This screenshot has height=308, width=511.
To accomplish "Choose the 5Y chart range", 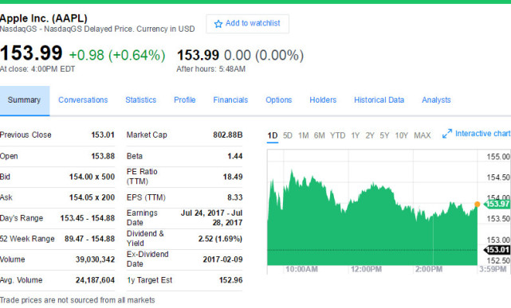I will pyautogui.click(x=384, y=135).
